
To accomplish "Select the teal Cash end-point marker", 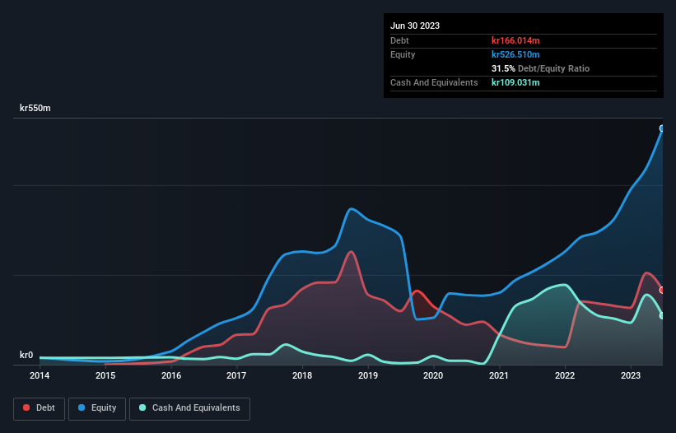I will pyautogui.click(x=662, y=316).
